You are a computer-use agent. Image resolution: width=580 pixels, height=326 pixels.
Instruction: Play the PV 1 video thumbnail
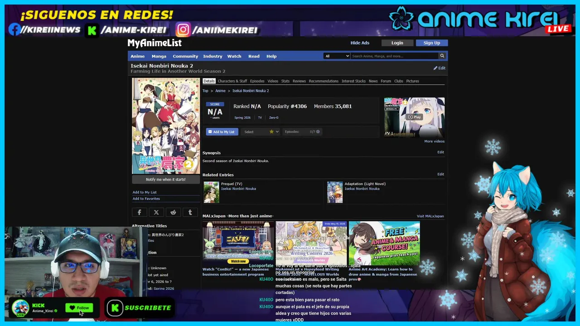(x=414, y=117)
